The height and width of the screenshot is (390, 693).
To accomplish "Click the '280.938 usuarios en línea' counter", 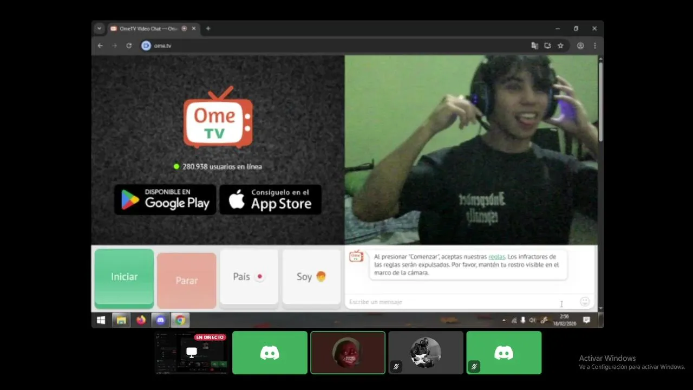I will (218, 166).
